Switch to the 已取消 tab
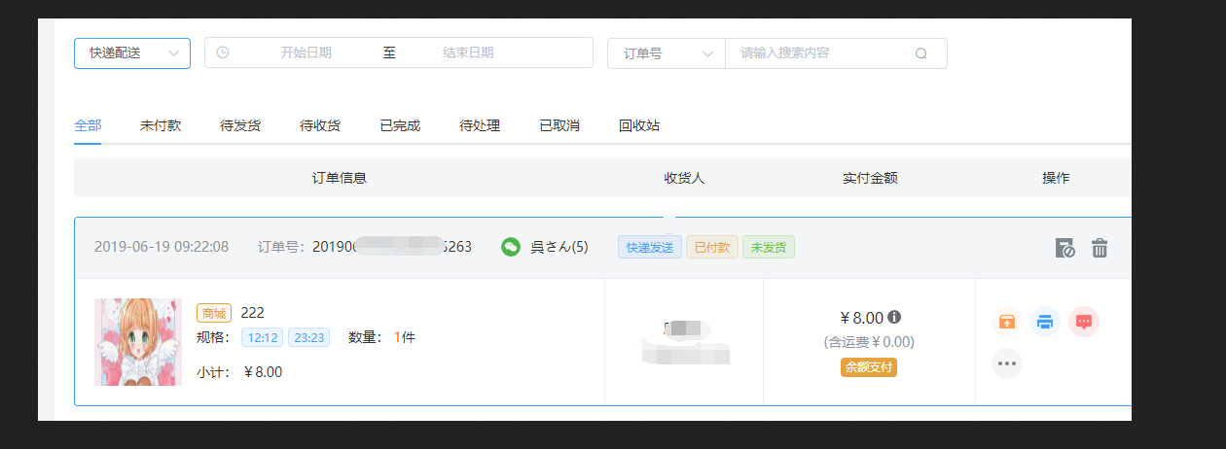This screenshot has height=449, width=1226. tap(559, 126)
